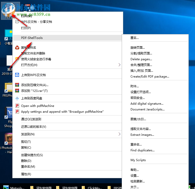
Task: Expand the 发送到(N) submenu arrow
Action: point(119,134)
